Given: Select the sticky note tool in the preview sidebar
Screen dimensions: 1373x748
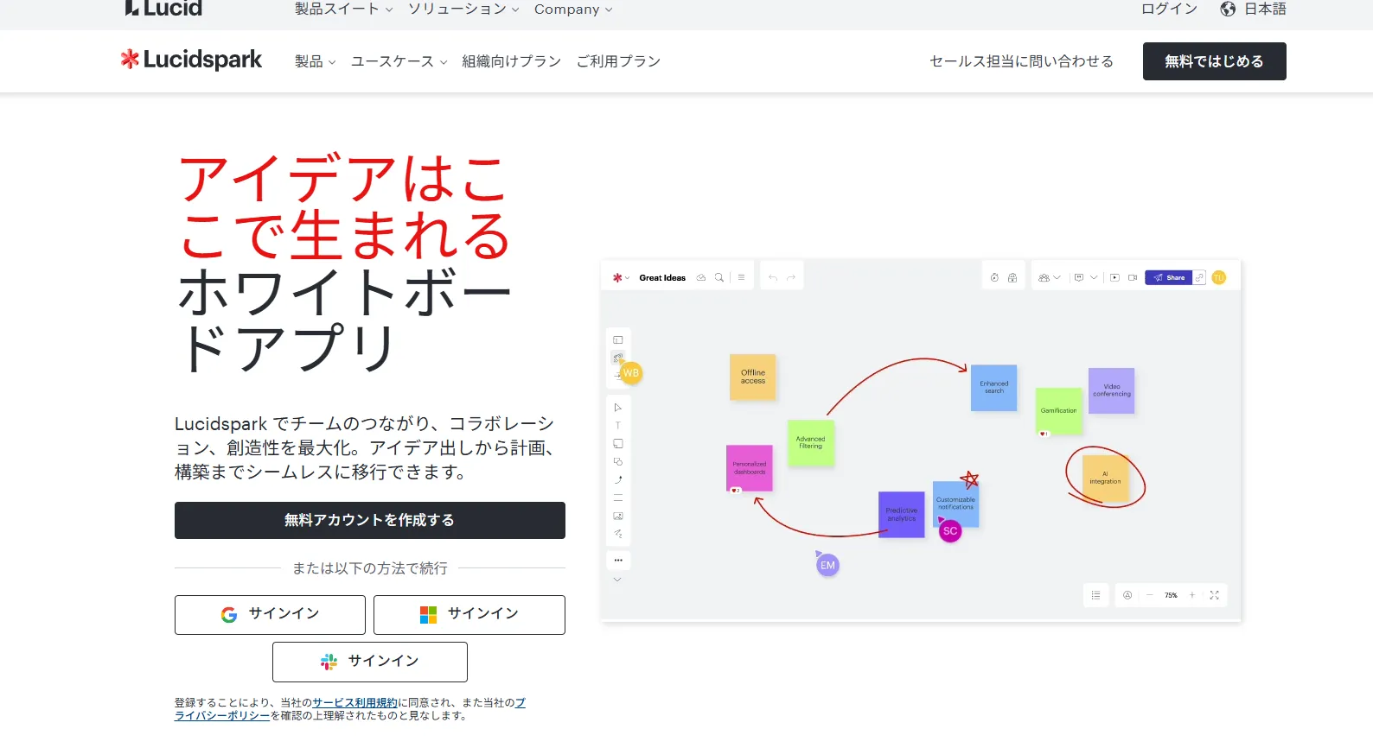Looking at the screenshot, I should coord(618,443).
